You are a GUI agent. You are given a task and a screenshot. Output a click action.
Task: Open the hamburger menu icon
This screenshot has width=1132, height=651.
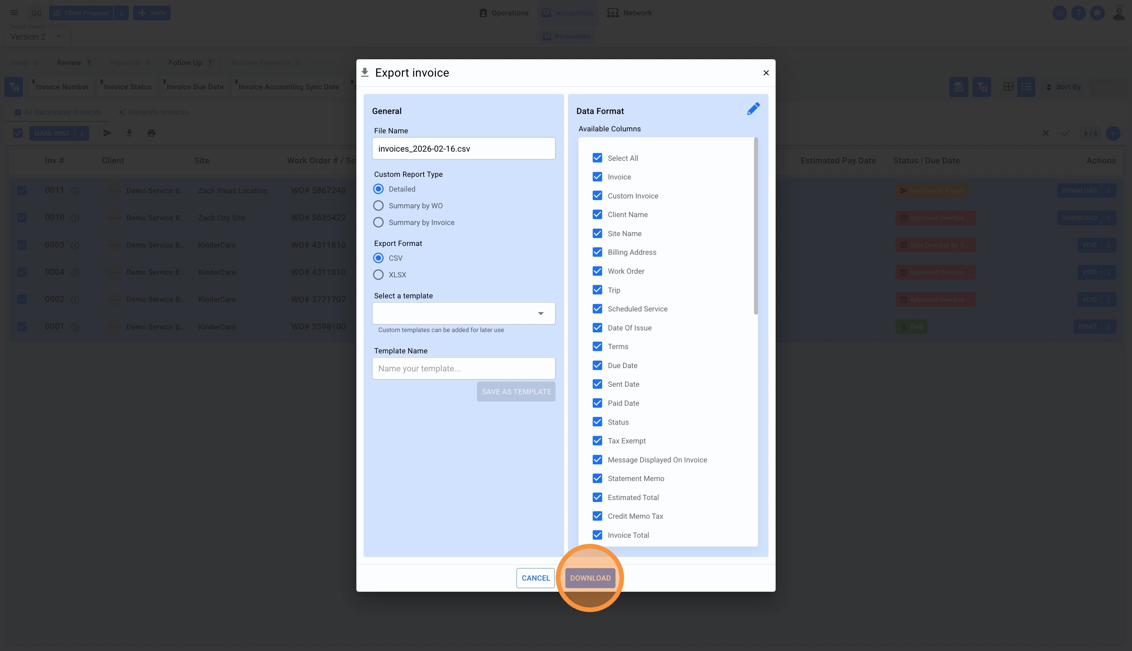click(14, 13)
